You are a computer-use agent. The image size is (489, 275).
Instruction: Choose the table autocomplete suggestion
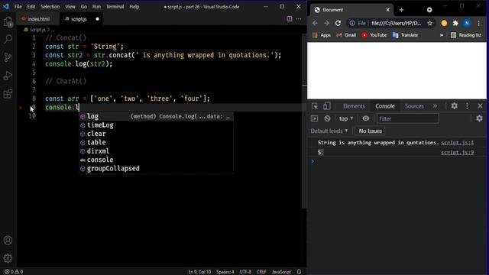click(156, 143)
